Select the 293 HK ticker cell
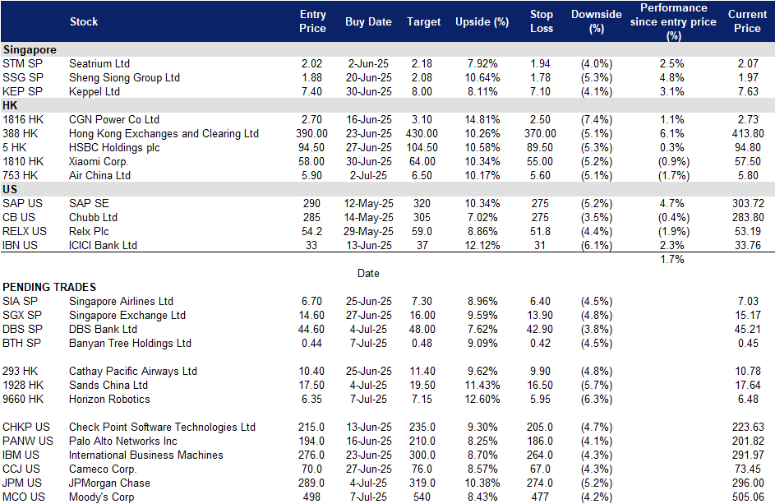 coord(21,371)
